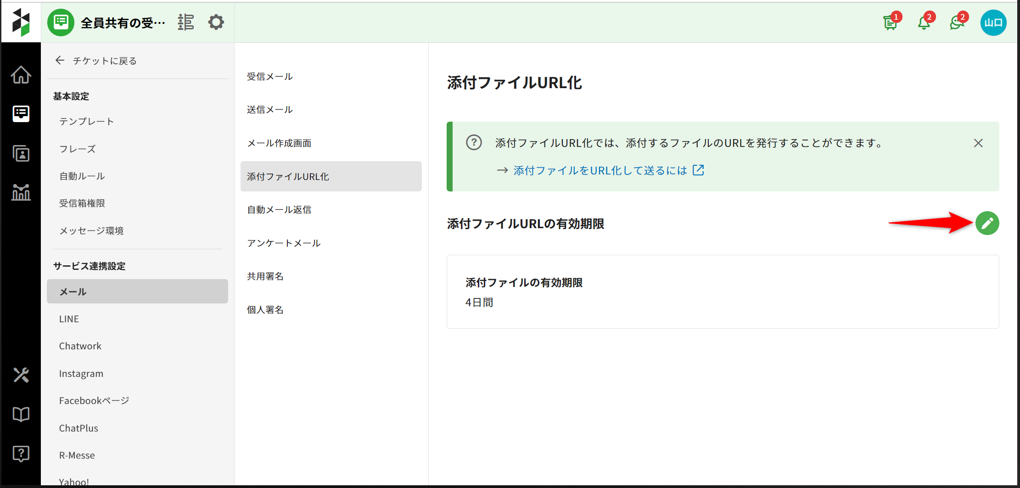Screen dimensions: 1020x488
Task: Click the tools wrench icon in sidebar
Action: 21,375
